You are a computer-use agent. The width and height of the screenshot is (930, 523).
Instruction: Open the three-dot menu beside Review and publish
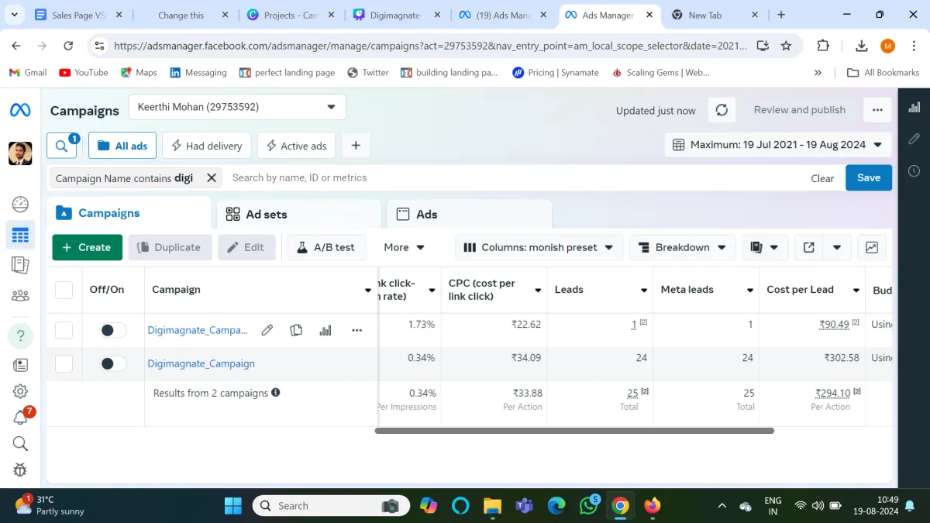[x=877, y=110]
